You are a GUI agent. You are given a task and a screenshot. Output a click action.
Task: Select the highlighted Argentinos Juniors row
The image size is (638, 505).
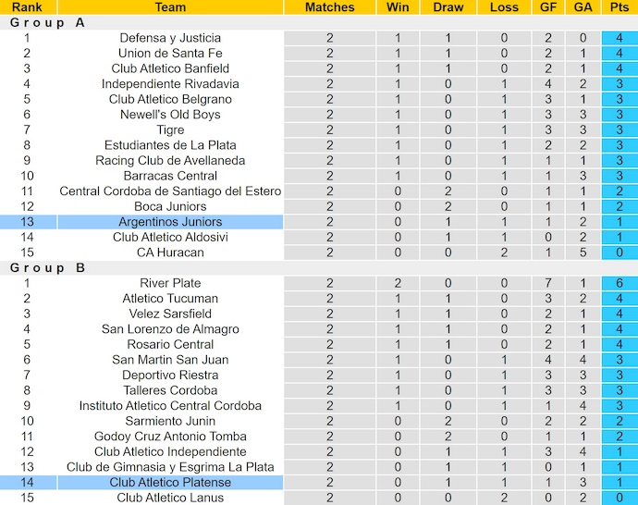pyautogui.click(x=170, y=222)
